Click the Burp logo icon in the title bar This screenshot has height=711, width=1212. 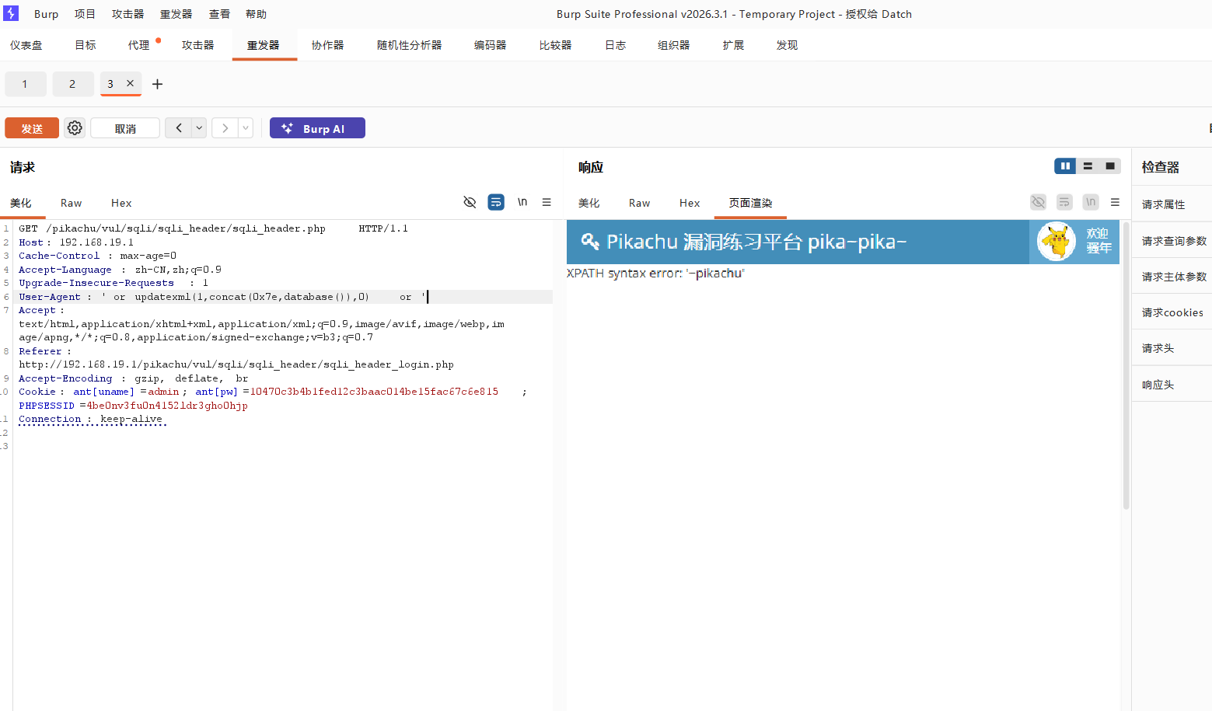(x=11, y=13)
